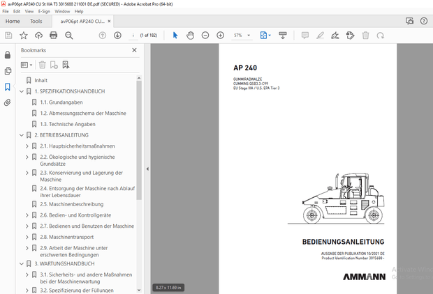
Task: Click the page number input field
Action: pos(133,36)
